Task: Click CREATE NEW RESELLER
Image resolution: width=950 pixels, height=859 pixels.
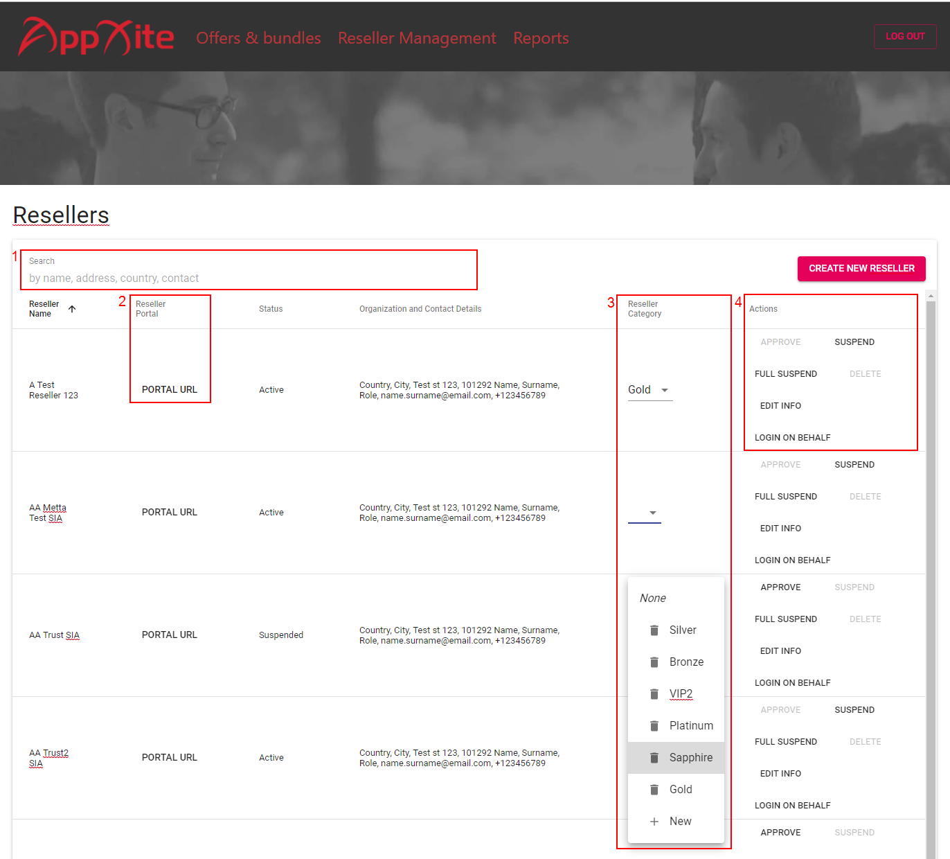Action: [861, 268]
